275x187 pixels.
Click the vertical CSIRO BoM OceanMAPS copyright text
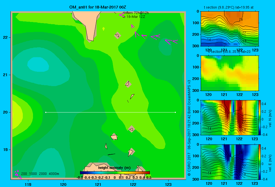pyautogui.click(x=189, y=128)
